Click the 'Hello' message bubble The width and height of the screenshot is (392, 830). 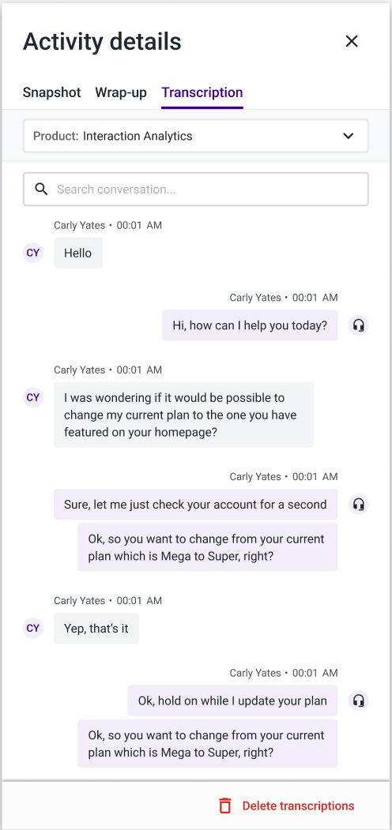78,253
